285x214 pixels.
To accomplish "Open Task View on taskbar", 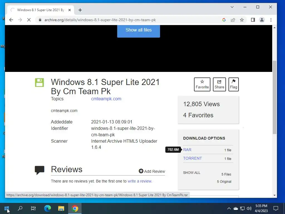I will click(33, 208).
